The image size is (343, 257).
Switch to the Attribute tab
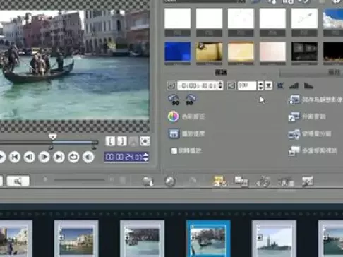click(334, 72)
